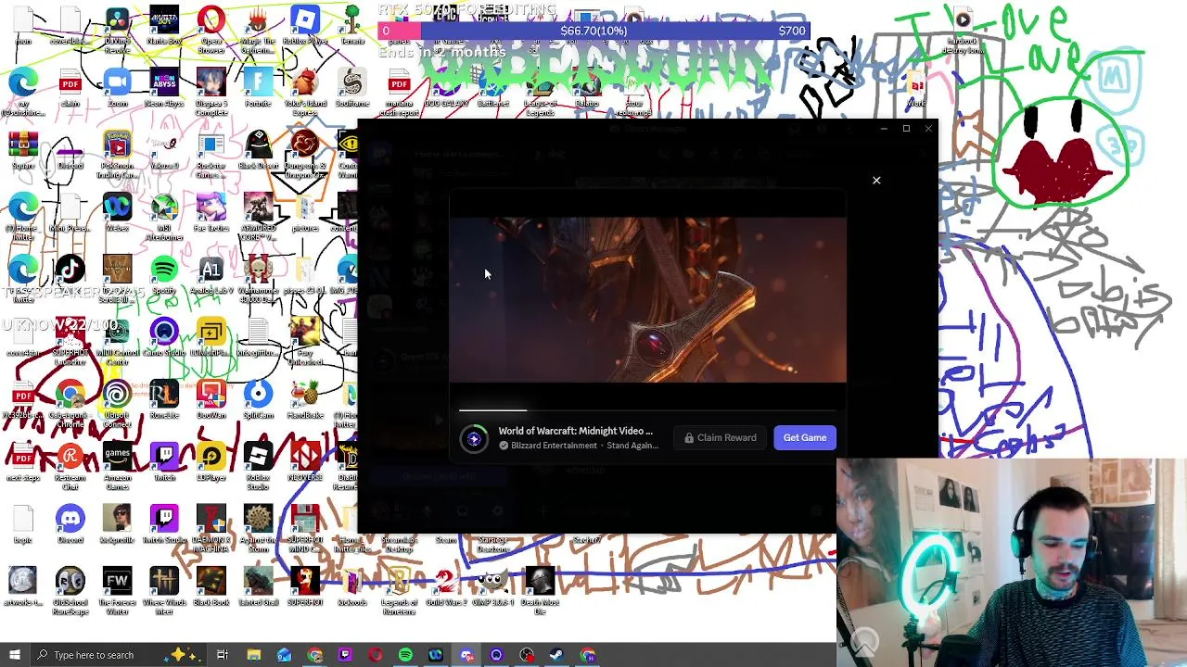Open Camo Studio desktop shortcut

click(x=164, y=337)
